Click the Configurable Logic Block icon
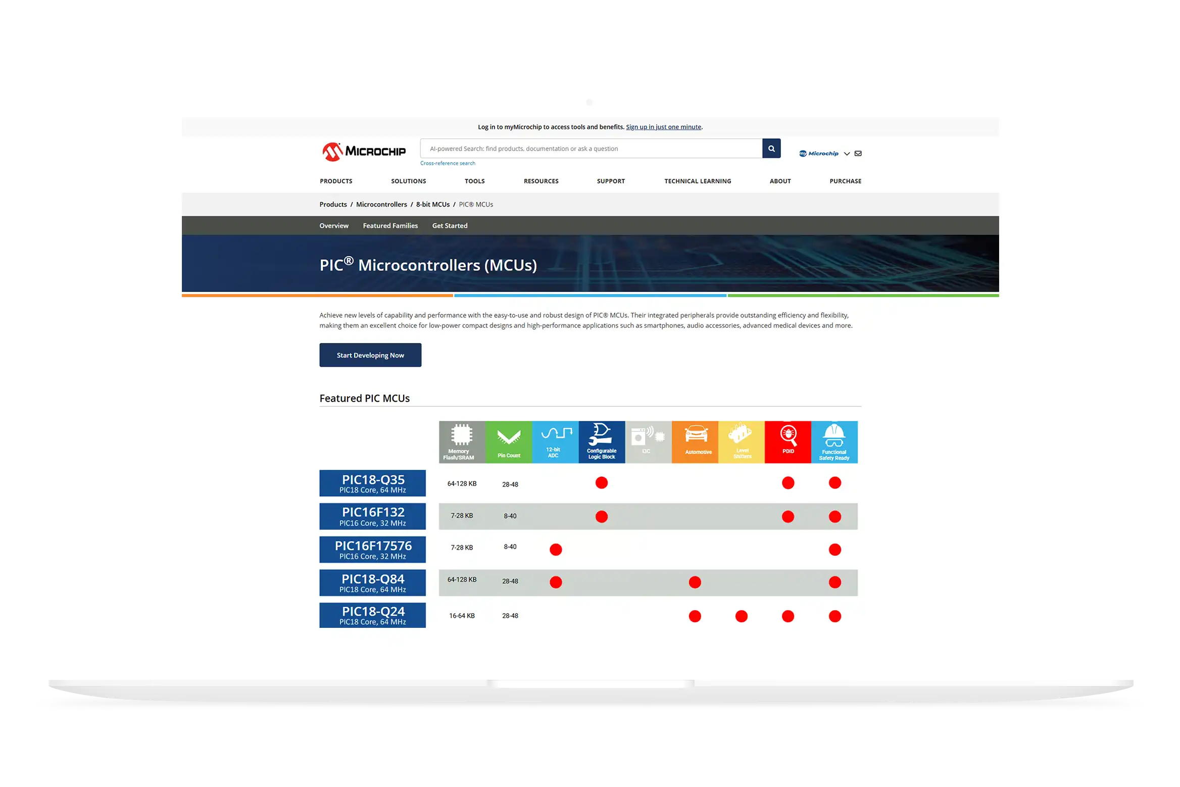Viewport: 1180px width, 787px height. 602,442
